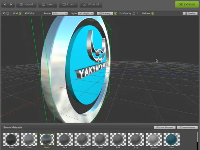Uncheck the checkbox beside Scenery
Image resolution: width=200 pixels, height=150 pixels.
coord(116,13)
